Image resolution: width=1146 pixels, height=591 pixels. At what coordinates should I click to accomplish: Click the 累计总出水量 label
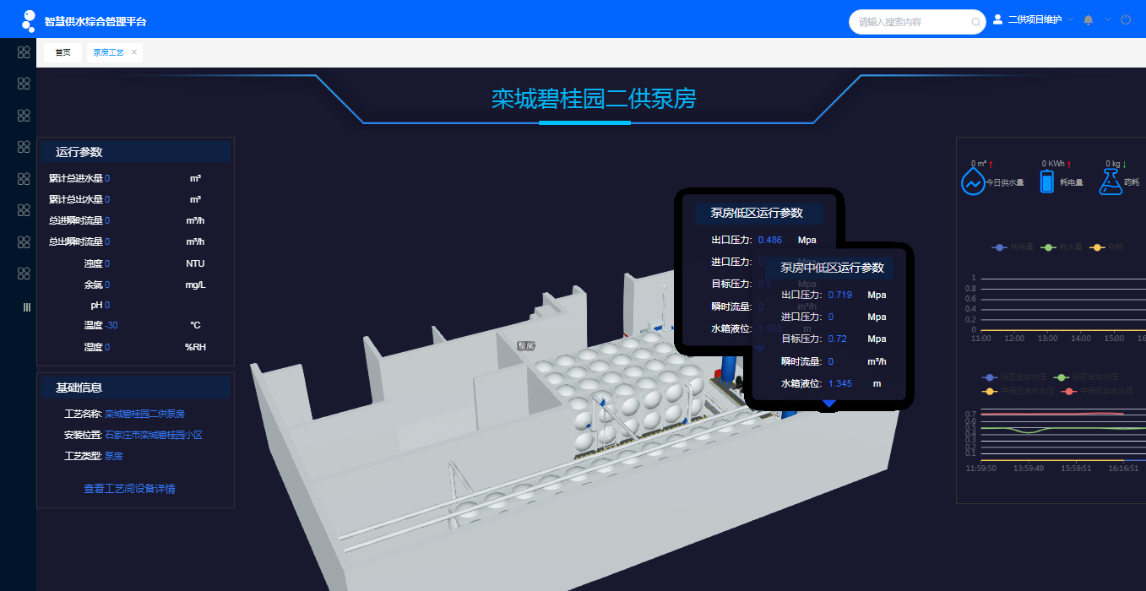point(76,199)
